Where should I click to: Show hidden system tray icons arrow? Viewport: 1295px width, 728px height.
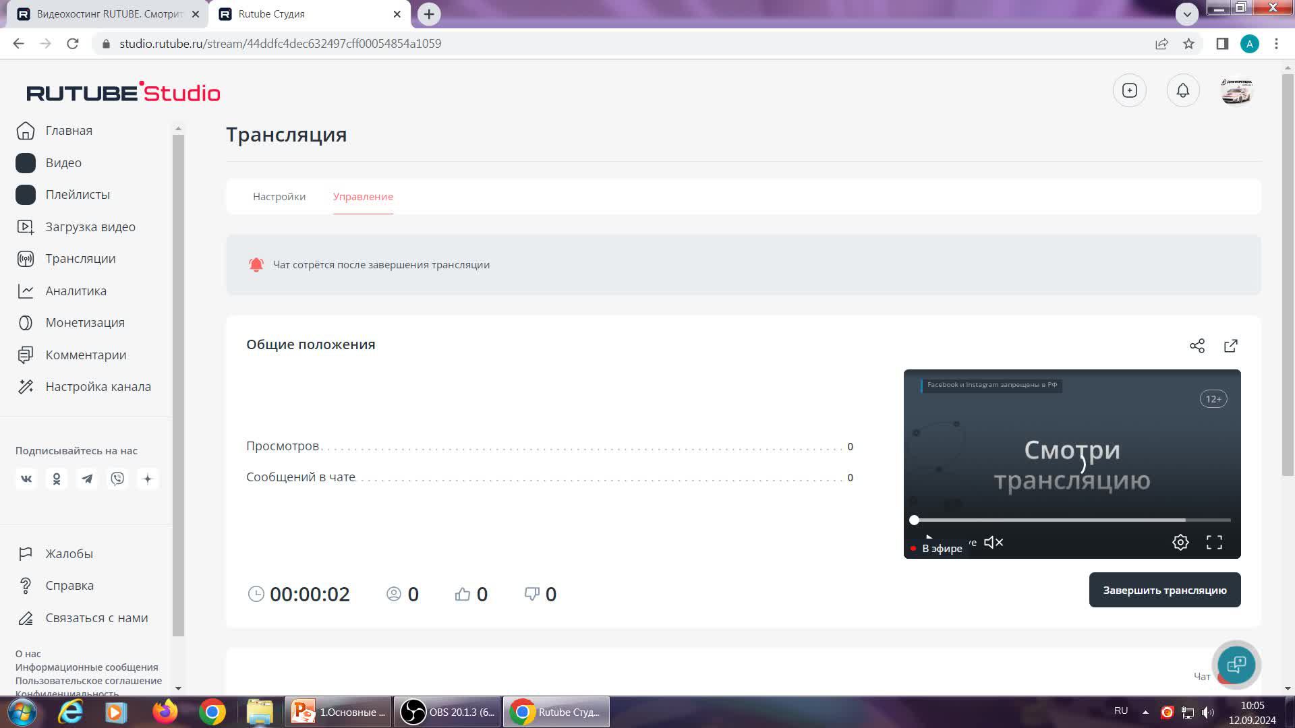click(x=1145, y=712)
